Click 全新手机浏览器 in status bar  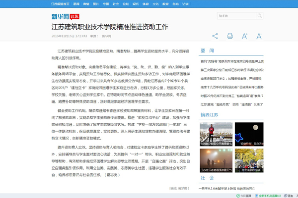click(269, 196)
